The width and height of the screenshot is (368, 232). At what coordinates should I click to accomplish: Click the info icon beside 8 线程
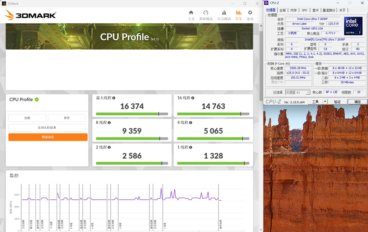point(109,123)
